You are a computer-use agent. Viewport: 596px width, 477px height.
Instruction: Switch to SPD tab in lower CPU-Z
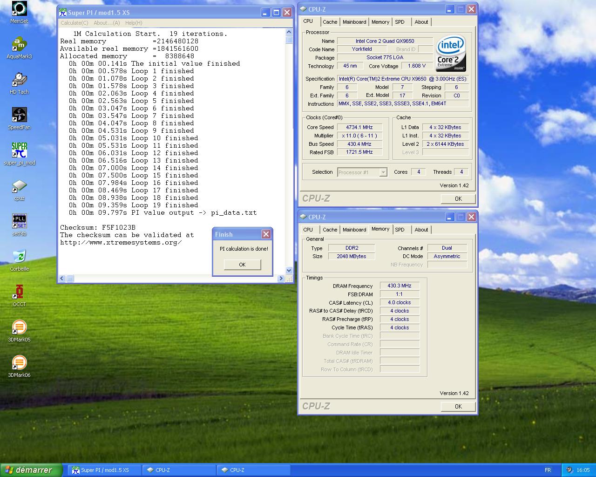point(400,230)
